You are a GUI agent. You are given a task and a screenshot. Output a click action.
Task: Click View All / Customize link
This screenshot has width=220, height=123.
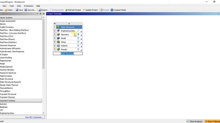tap(34, 117)
